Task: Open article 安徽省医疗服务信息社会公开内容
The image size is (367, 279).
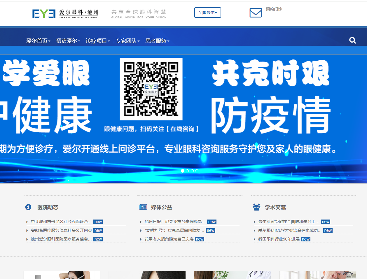Action: click(x=61, y=230)
